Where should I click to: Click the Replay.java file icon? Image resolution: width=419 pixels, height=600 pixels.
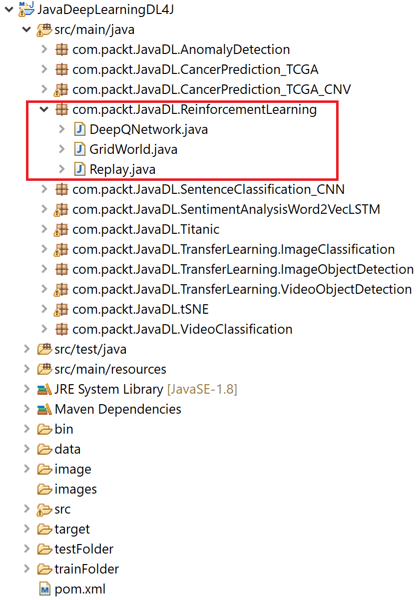[80, 169]
